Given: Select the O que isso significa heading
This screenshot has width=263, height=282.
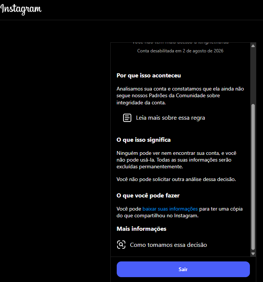Looking at the screenshot, I should 144,140.
